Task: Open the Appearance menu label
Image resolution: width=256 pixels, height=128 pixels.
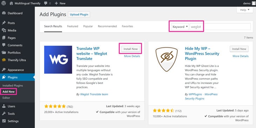Action: tap(16, 70)
